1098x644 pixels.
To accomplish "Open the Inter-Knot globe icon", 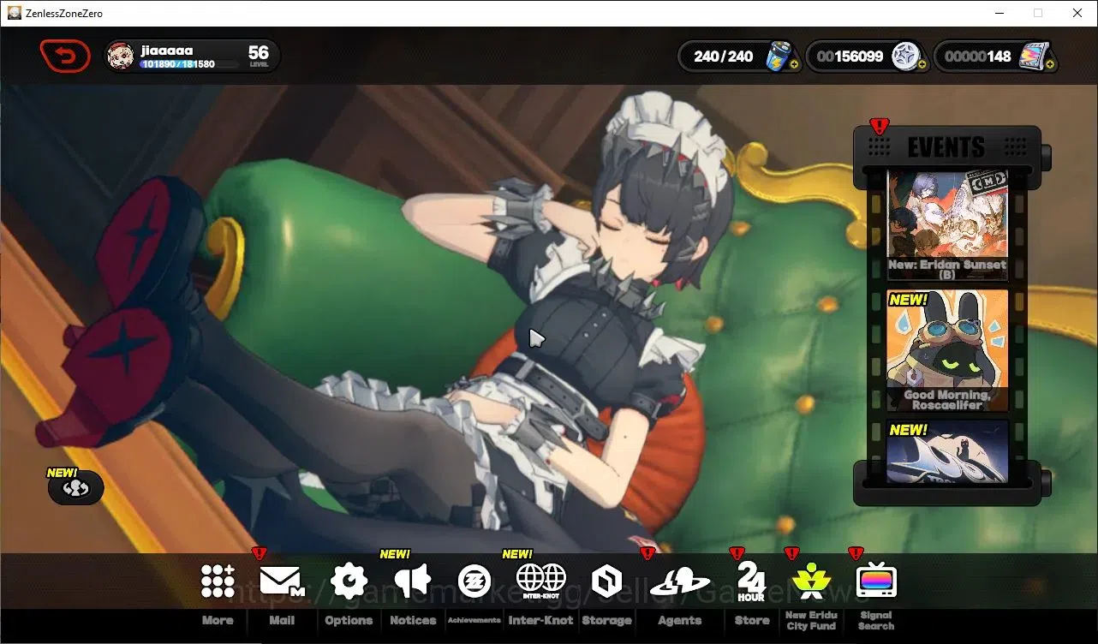I will coord(541,581).
